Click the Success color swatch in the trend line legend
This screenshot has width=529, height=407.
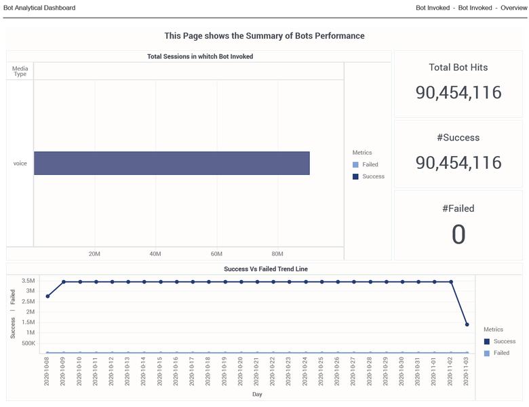[x=486, y=341]
